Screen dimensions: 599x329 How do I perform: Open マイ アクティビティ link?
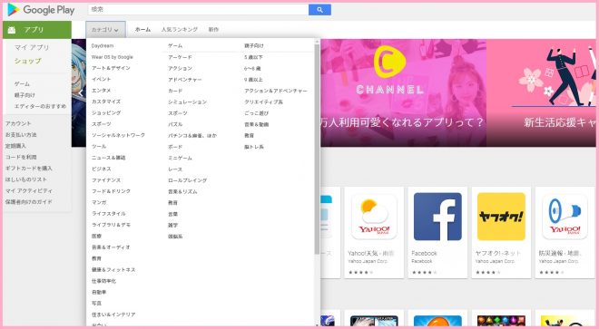point(29,190)
